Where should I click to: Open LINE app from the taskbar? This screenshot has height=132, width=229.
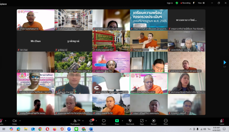point(76,129)
